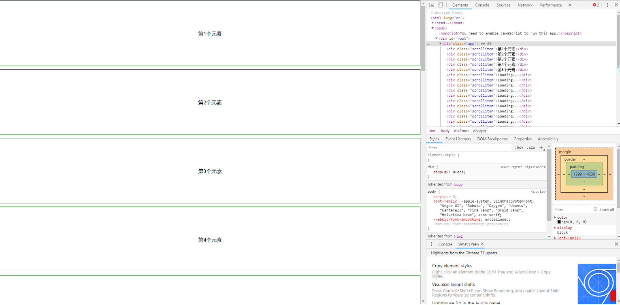This screenshot has height=305, width=620.
Task: Toggle the device toolbar icon
Action: (440, 5)
